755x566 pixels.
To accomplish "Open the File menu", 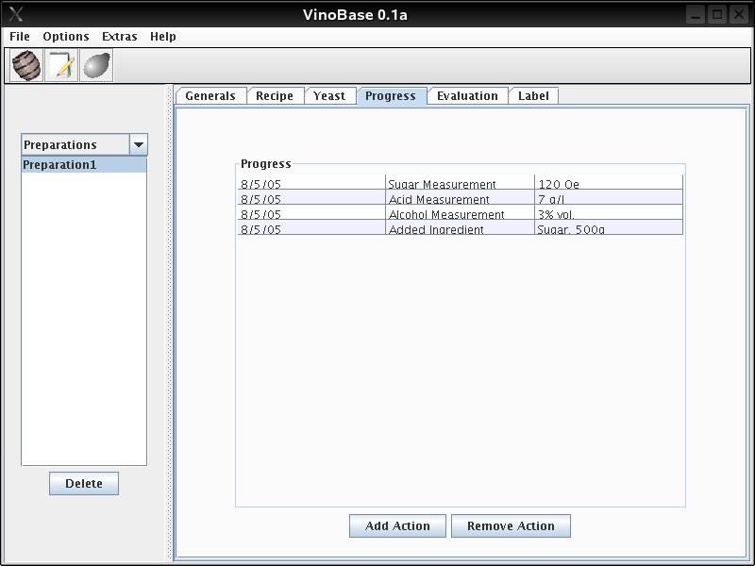I will click(x=20, y=37).
